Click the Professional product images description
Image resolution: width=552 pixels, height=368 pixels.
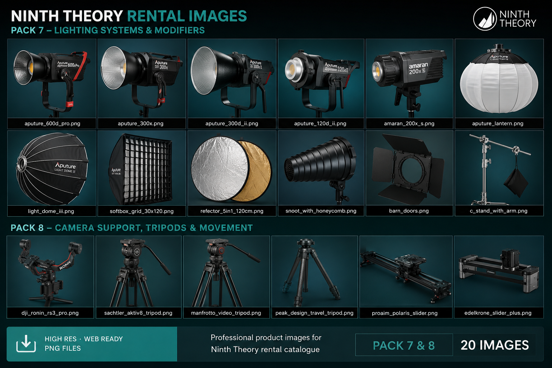tap(266, 344)
